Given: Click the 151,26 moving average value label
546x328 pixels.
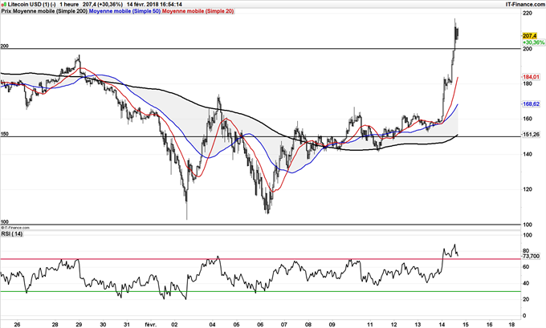Looking at the screenshot, I should tap(531, 135).
